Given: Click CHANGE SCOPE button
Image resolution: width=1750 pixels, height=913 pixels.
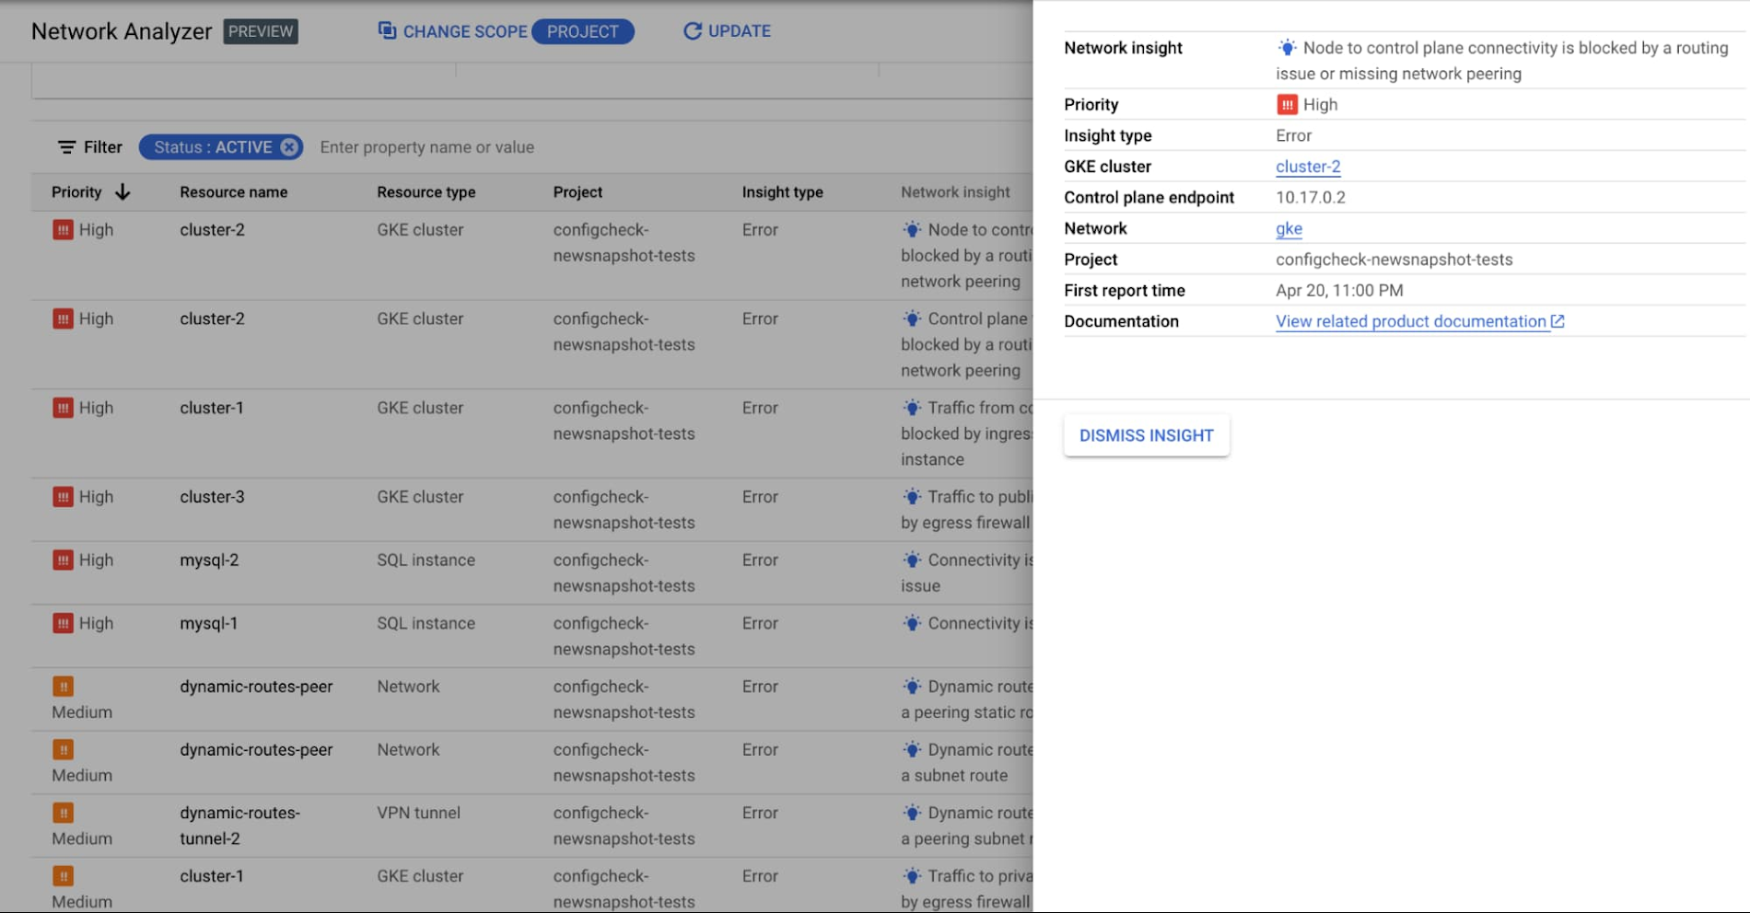Looking at the screenshot, I should (x=452, y=31).
